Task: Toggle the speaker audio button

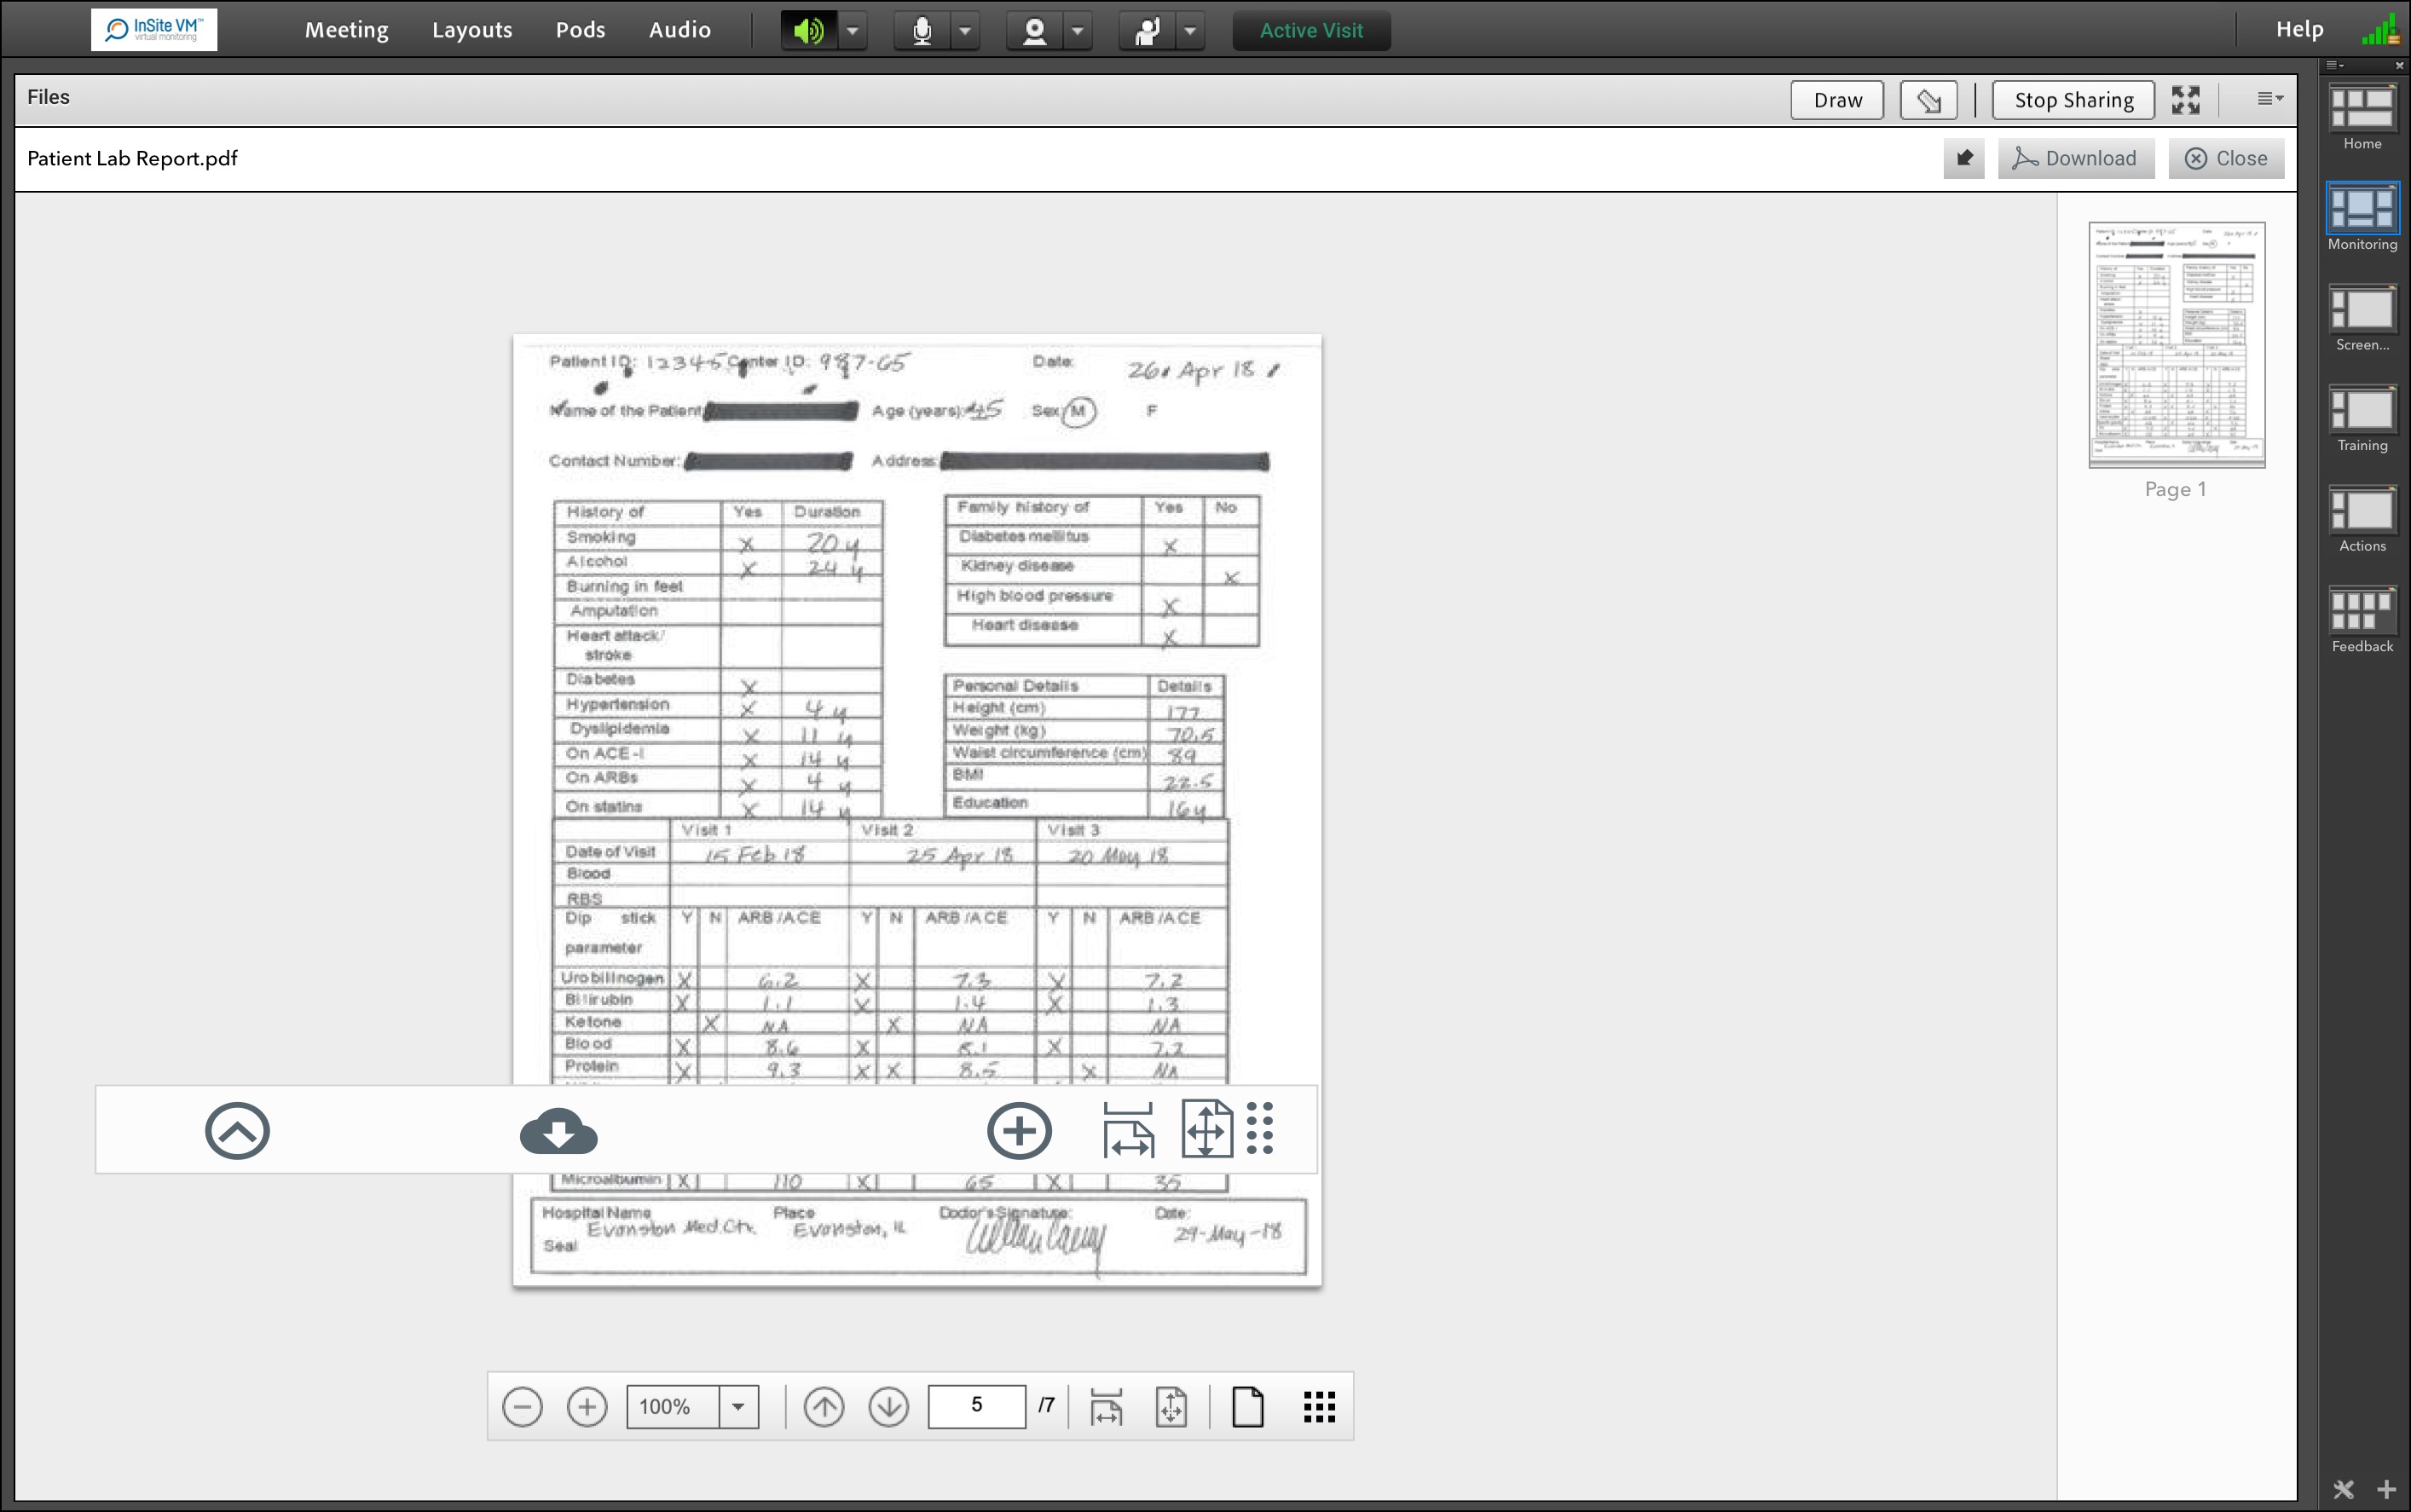Action: click(809, 31)
